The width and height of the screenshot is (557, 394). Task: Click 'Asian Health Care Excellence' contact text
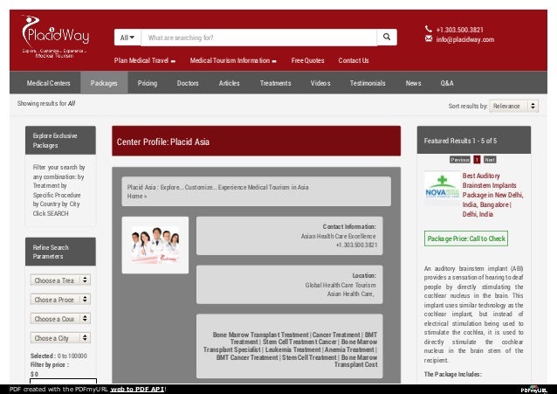(x=338, y=236)
